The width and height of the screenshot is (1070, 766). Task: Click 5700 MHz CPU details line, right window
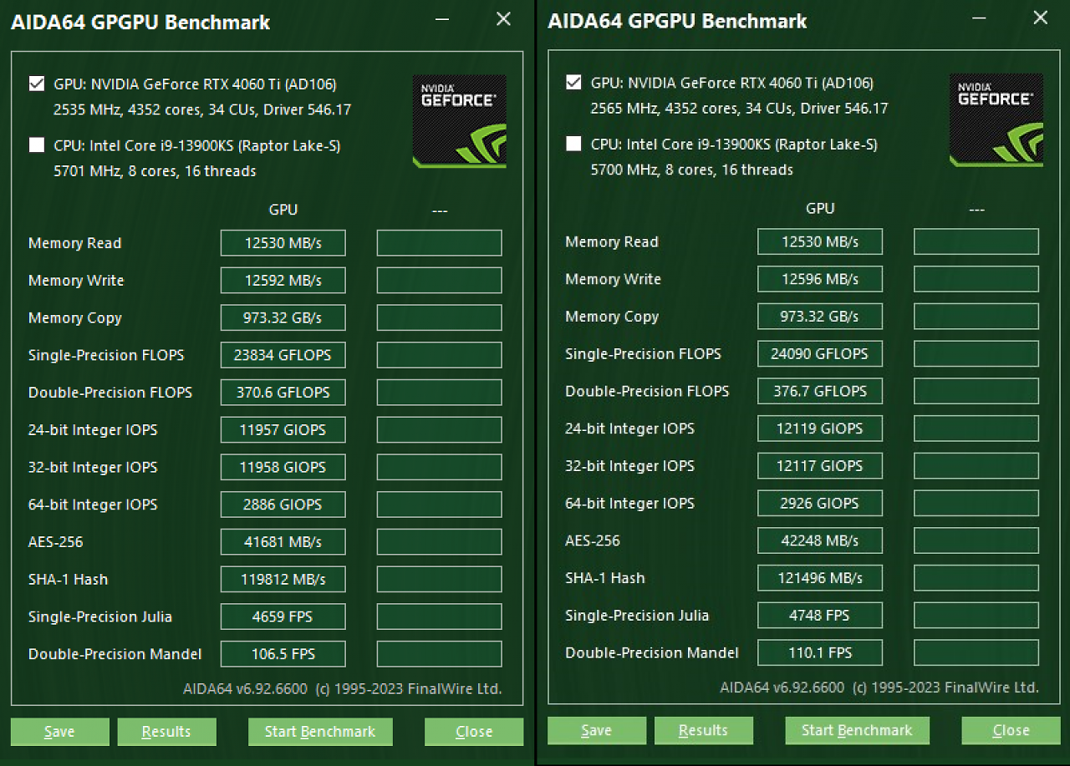(692, 170)
